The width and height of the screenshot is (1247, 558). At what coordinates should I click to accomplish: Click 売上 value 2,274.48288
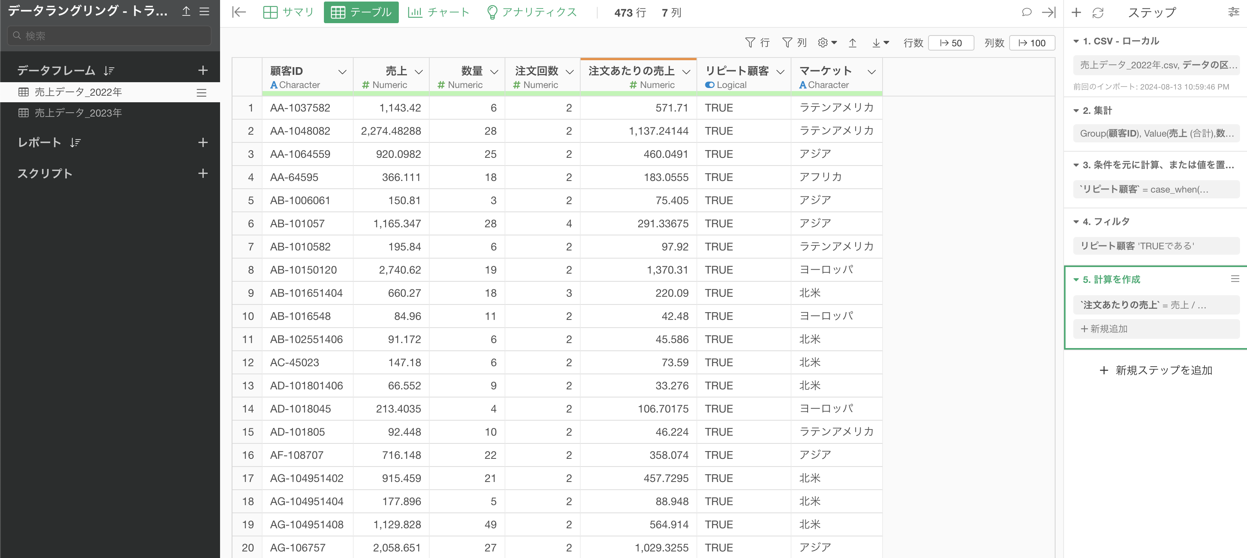pos(391,131)
